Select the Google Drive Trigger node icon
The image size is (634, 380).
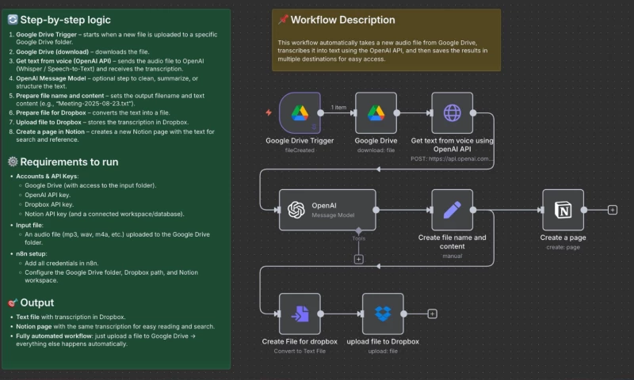tap(300, 112)
